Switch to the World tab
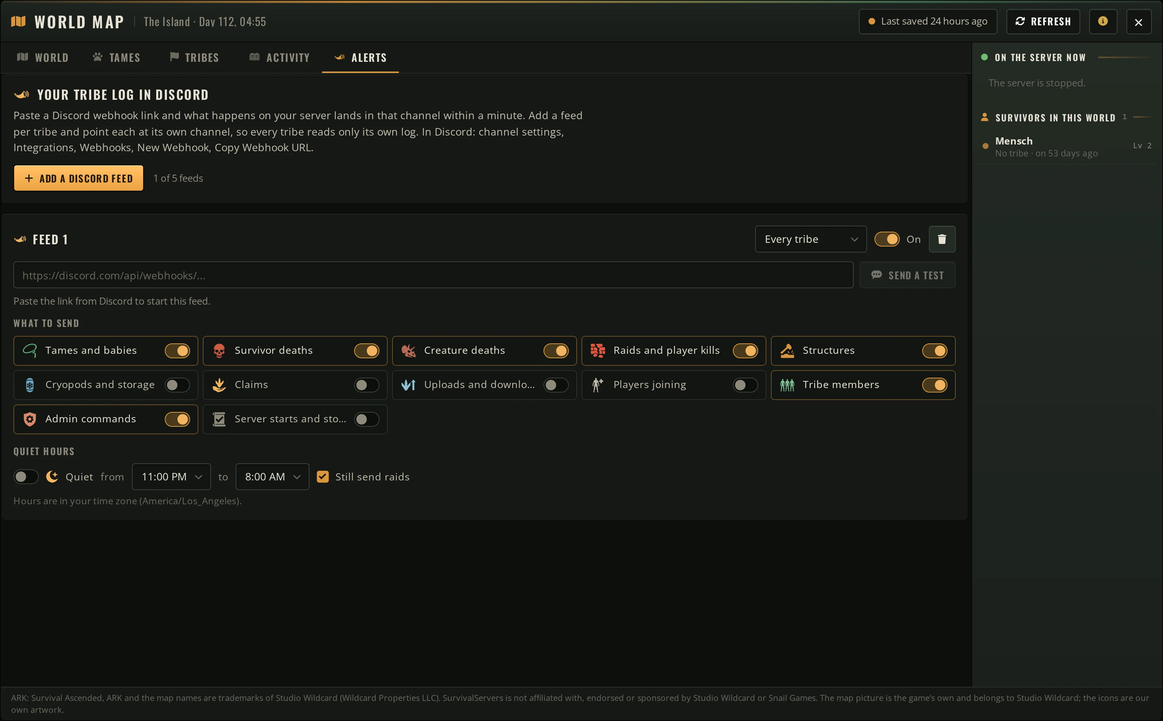Viewport: 1163px width, 721px height. pos(43,58)
